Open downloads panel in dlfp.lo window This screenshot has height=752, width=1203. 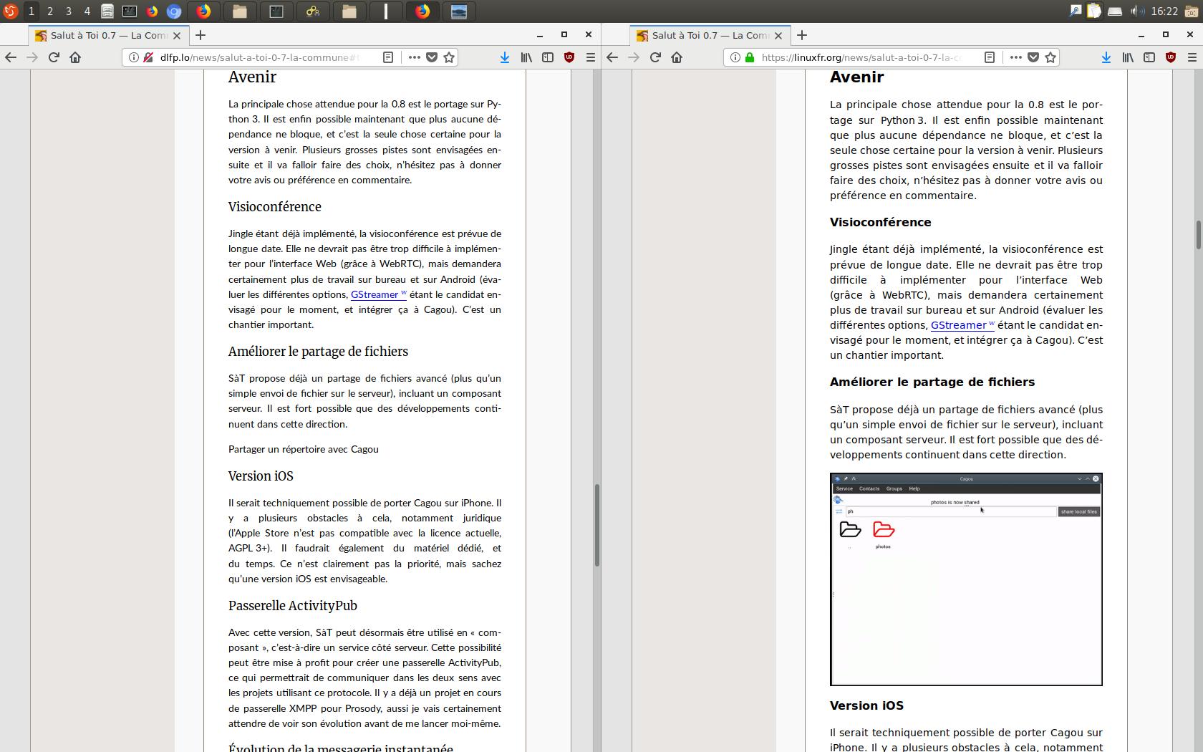(x=504, y=57)
